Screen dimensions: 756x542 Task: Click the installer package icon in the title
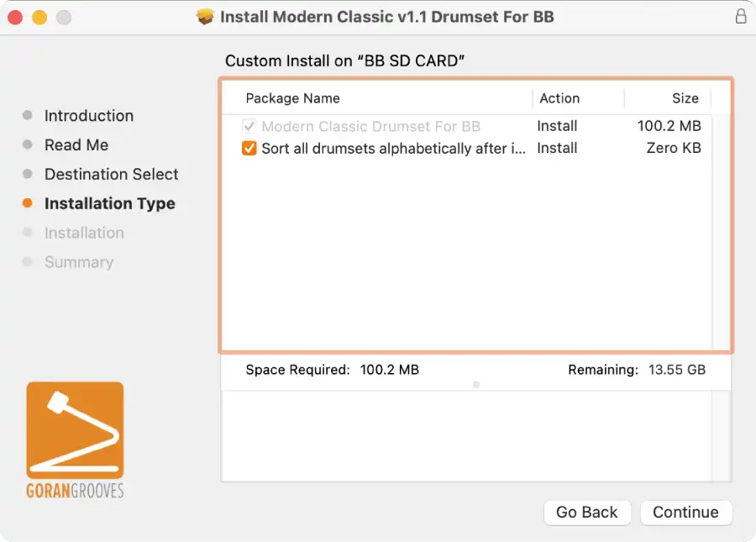tap(205, 17)
